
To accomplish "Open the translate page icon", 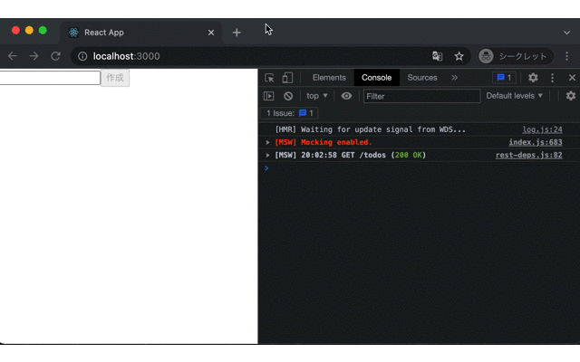I will (437, 56).
